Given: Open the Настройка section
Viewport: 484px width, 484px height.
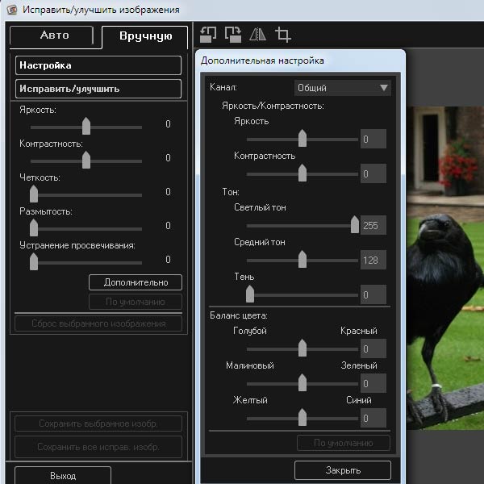Looking at the screenshot, I should pos(98,65).
